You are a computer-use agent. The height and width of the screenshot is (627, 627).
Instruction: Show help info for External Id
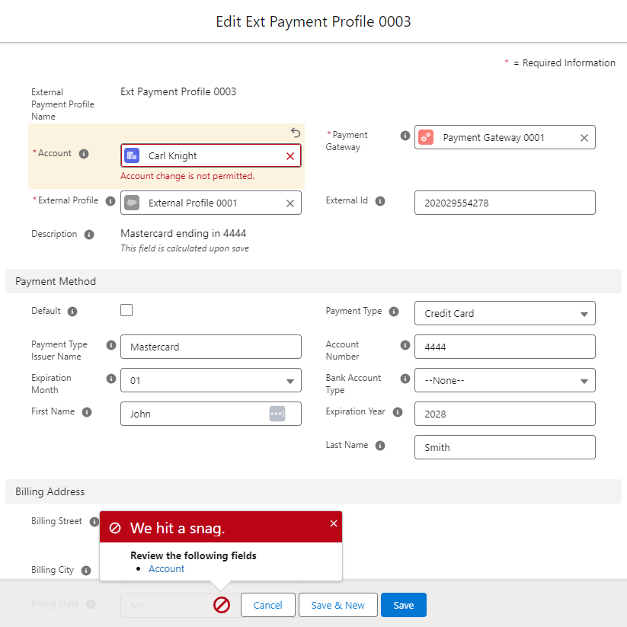380,201
